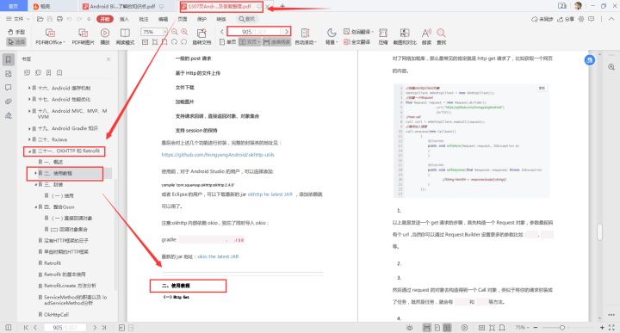Convert via PDF转图片 tool
This screenshot has height=333, width=620.
click(x=83, y=37)
